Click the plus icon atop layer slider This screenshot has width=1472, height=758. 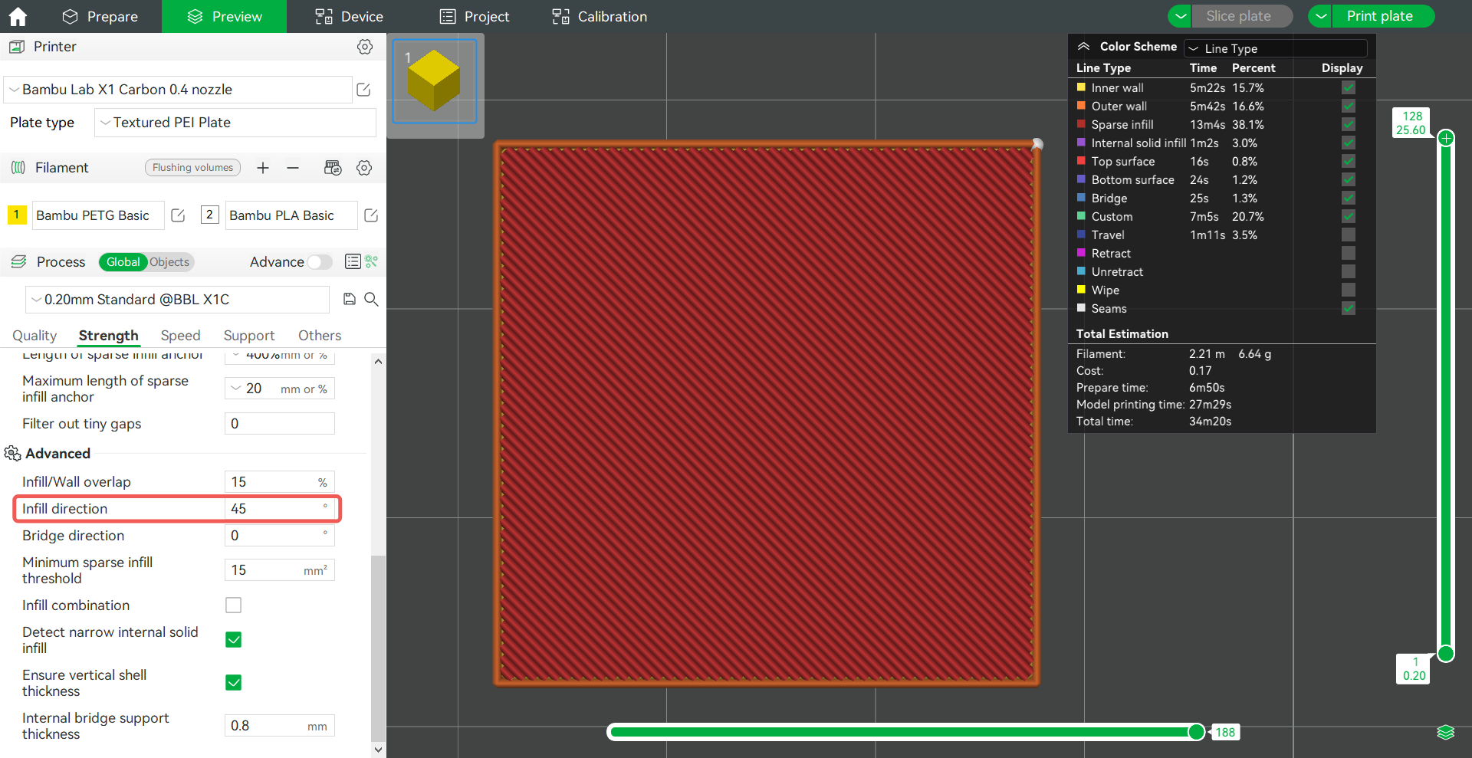(x=1446, y=138)
